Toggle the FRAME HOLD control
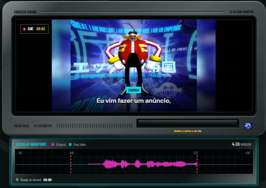This screenshot has width=266, height=188. 22,126
